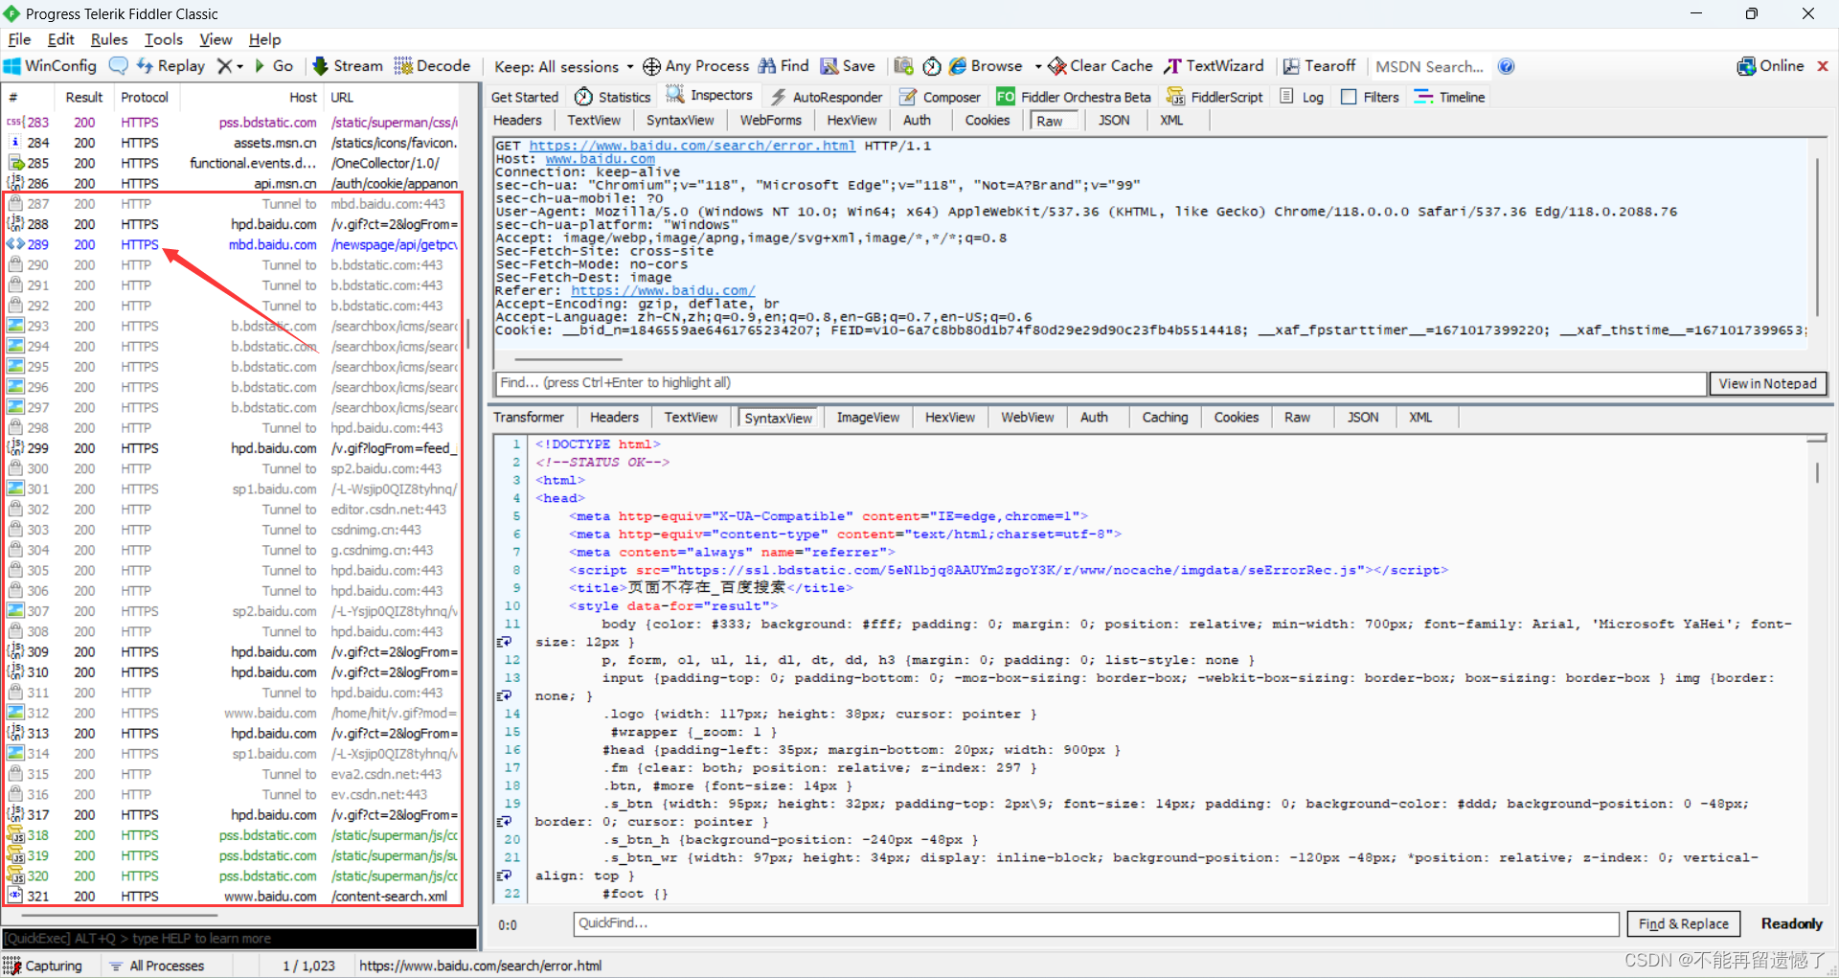This screenshot has height=978, width=1839.
Task: Click the wrap marker below line 19
Action: click(x=504, y=822)
